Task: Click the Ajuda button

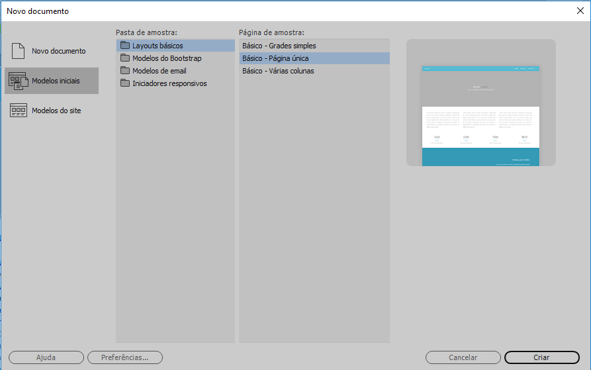Action: click(46, 357)
